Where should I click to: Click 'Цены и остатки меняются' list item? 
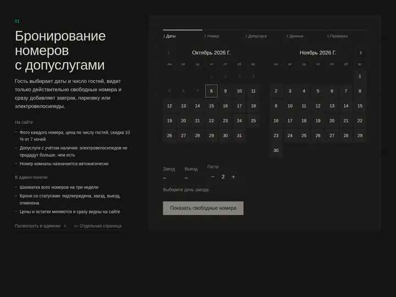coord(70,212)
